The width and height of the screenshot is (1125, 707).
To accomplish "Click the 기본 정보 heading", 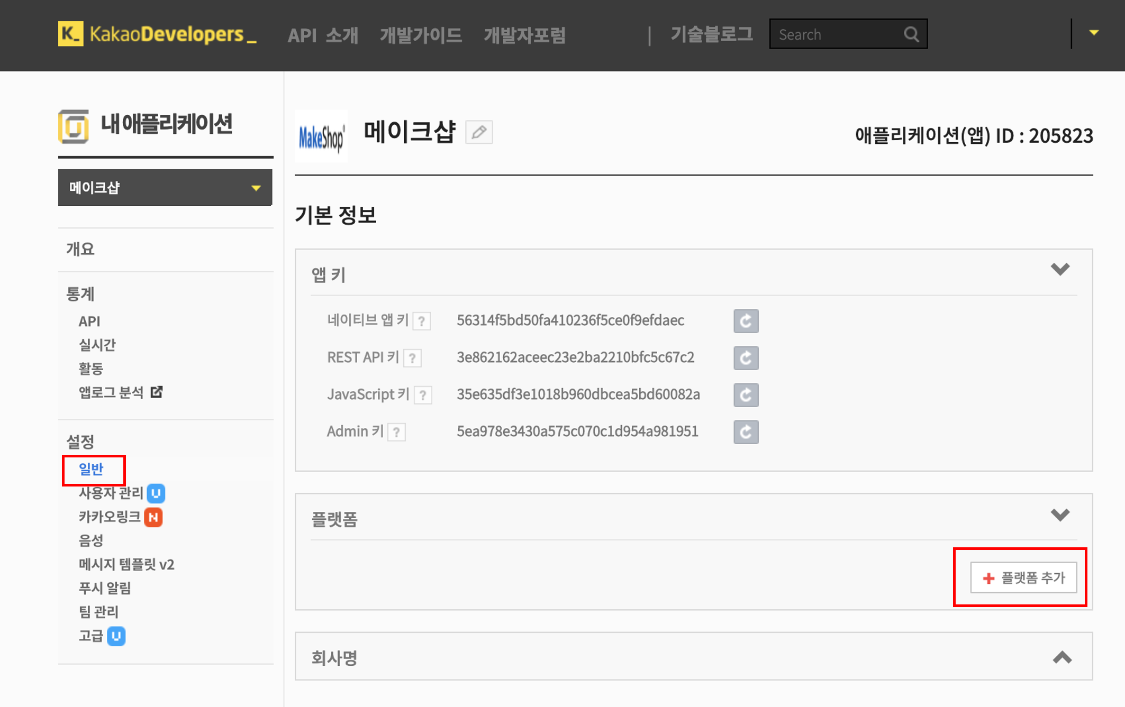I will coord(335,215).
